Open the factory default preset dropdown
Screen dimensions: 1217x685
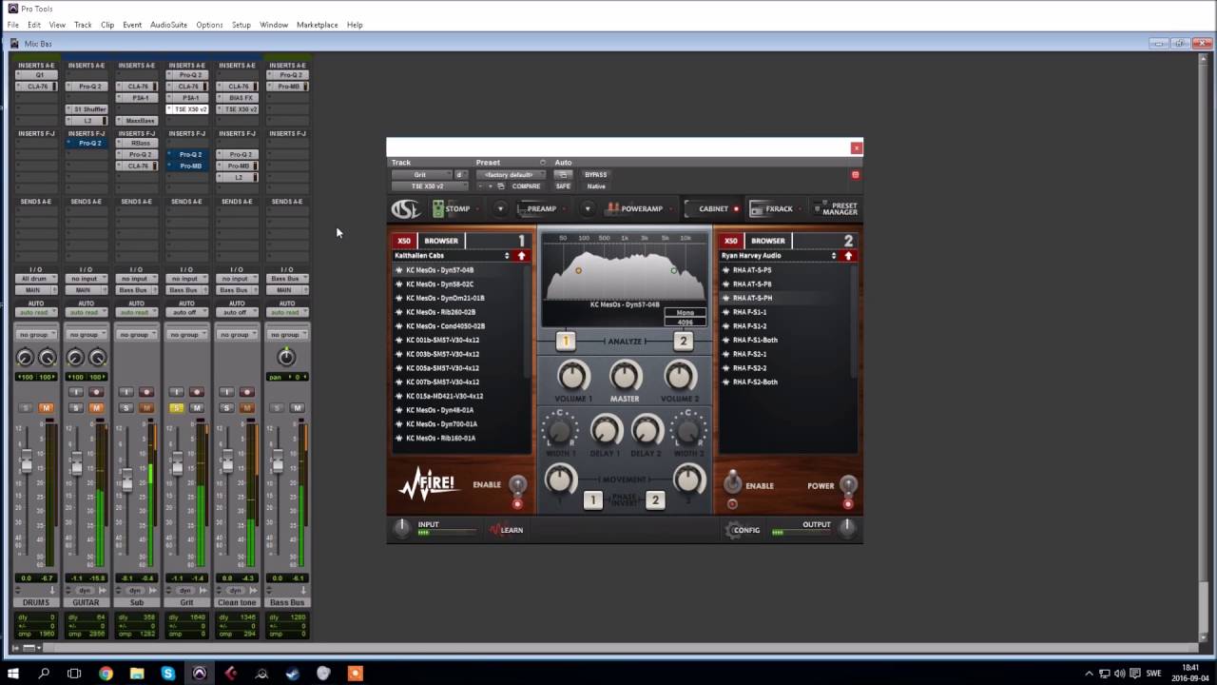(509, 175)
